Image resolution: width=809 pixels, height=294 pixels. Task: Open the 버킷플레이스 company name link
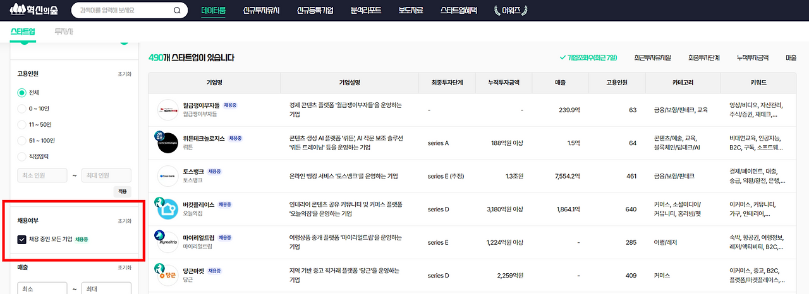click(198, 204)
